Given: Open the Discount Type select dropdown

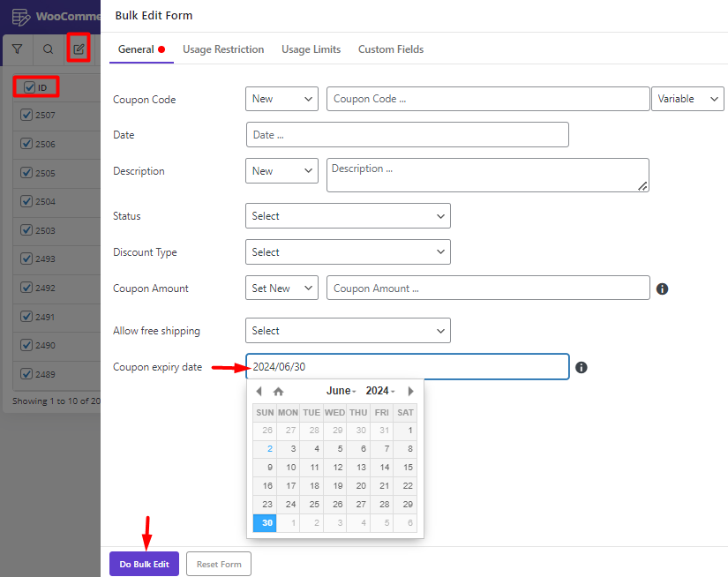Looking at the screenshot, I should pos(348,252).
